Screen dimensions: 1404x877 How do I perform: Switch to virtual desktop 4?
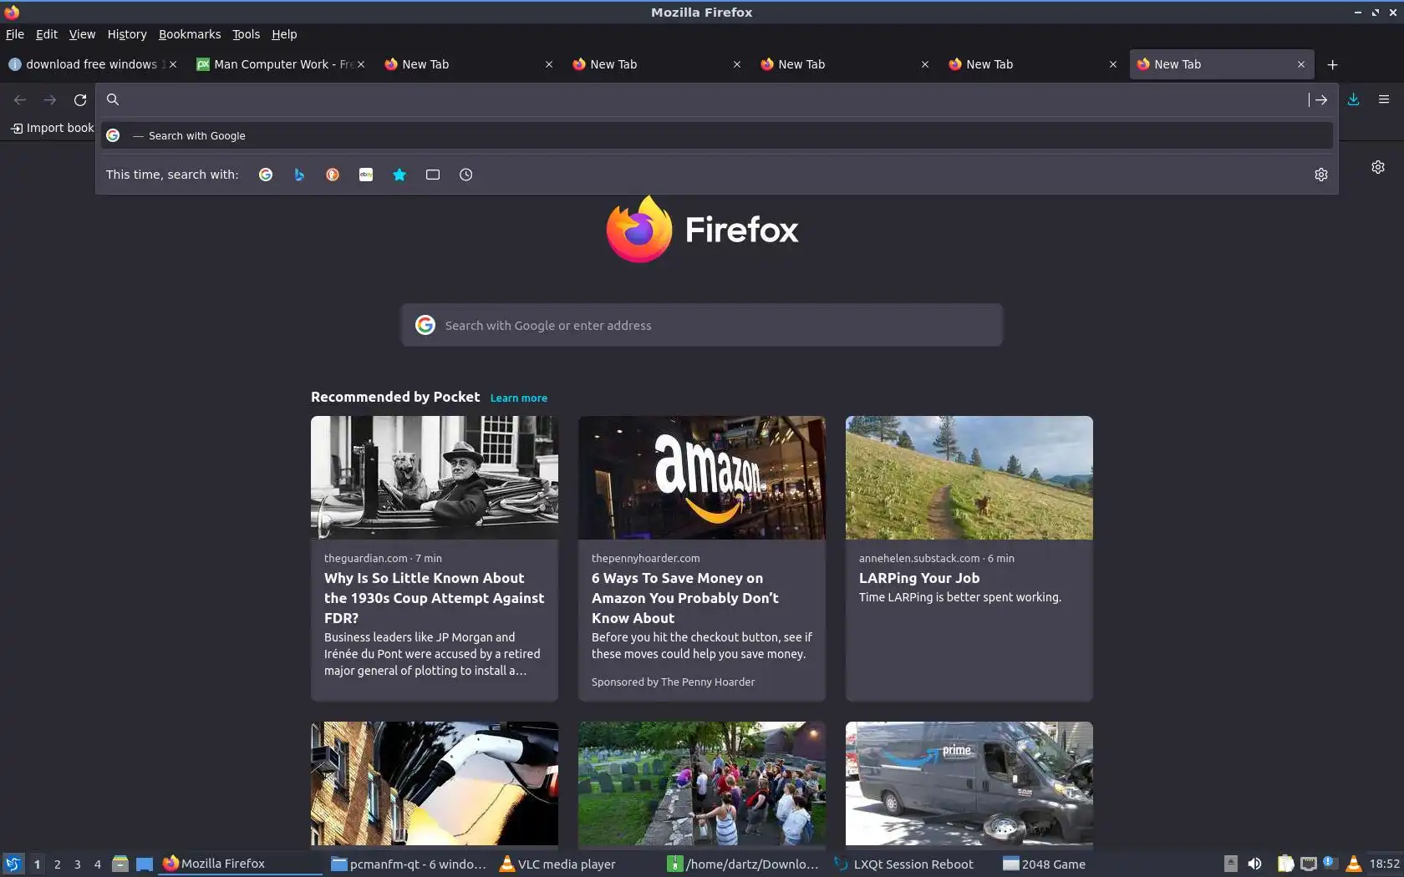(98, 864)
